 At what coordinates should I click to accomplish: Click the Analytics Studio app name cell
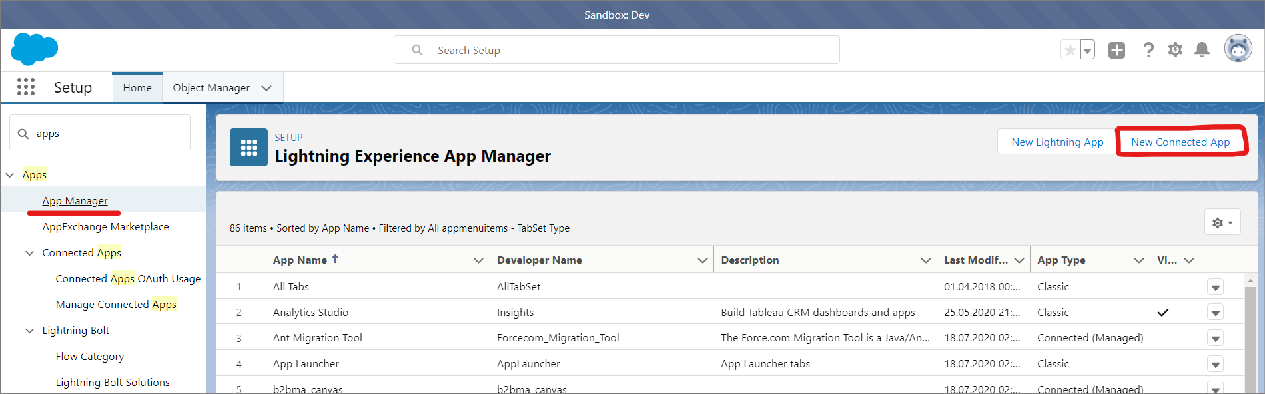pos(310,312)
